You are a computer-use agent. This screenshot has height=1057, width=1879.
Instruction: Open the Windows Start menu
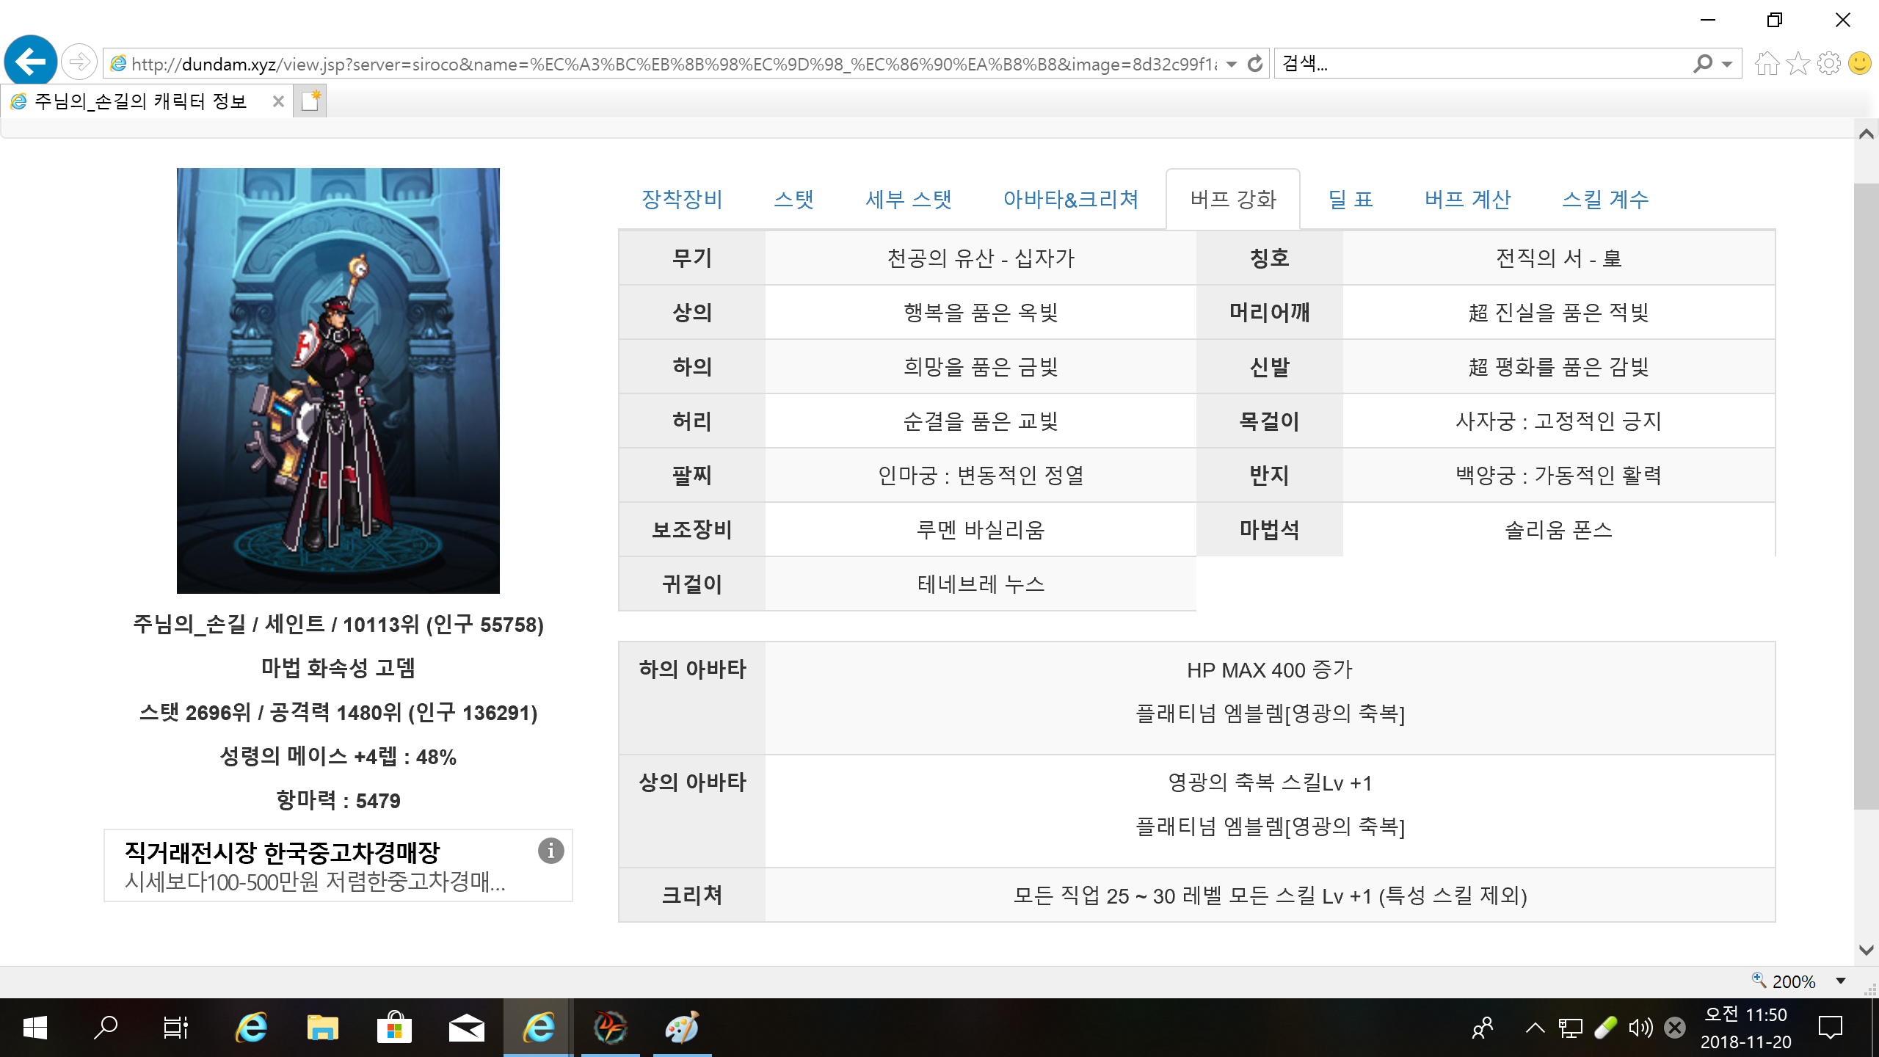tap(34, 1028)
